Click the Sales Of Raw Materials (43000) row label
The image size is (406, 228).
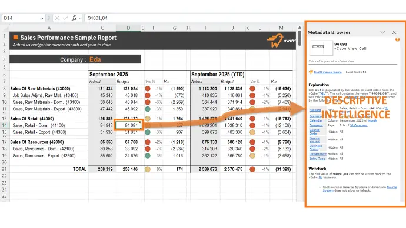coord(40,89)
